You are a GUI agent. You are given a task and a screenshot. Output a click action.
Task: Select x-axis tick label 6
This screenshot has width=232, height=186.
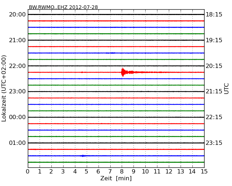[98, 172]
